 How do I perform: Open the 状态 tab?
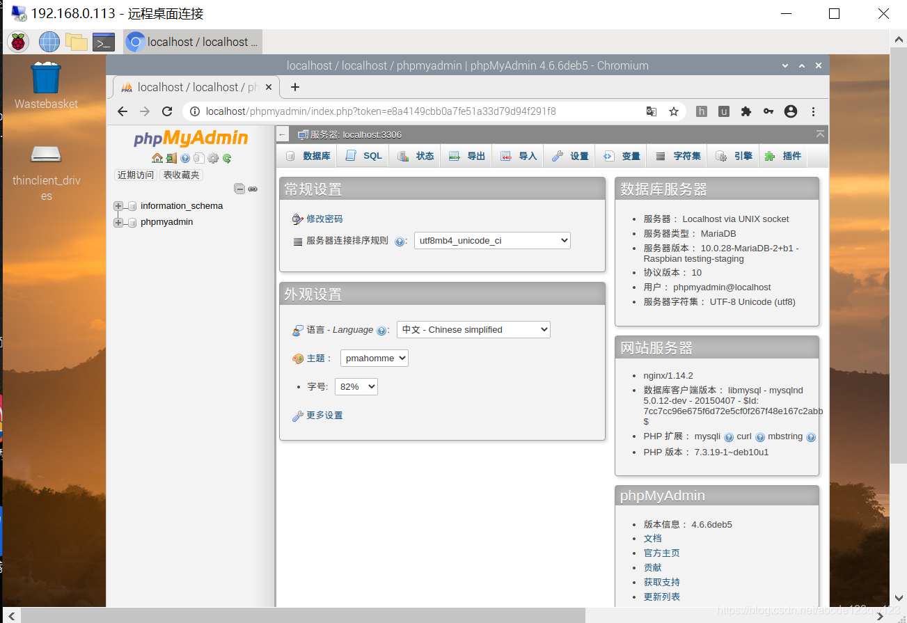[x=416, y=157]
